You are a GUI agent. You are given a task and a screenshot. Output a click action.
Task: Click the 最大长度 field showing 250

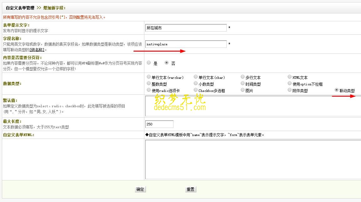159,124
